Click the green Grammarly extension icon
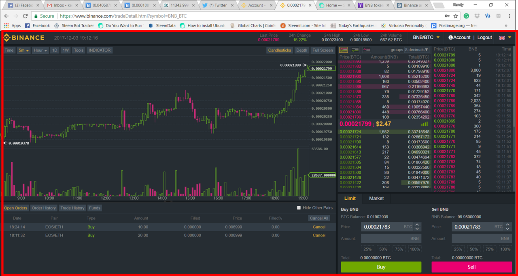518x276 pixels. [466, 16]
